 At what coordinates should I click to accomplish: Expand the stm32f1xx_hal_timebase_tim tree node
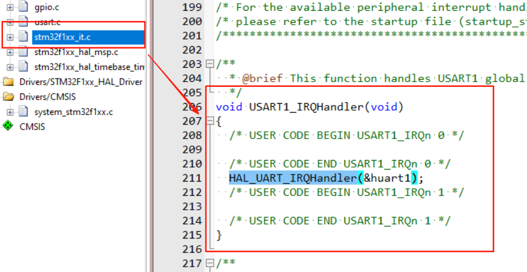click(x=10, y=67)
